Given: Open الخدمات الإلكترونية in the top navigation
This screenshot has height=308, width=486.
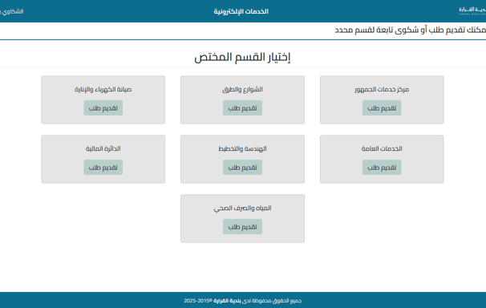Looking at the screenshot, I should (241, 11).
